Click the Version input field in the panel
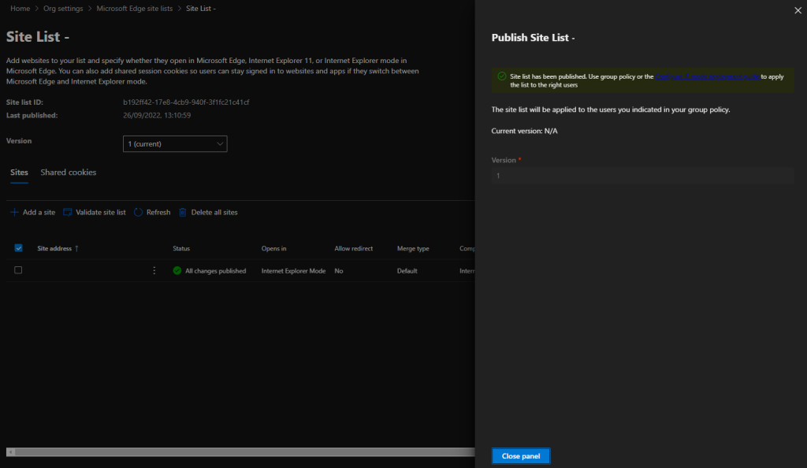The height and width of the screenshot is (468, 807). 642,176
